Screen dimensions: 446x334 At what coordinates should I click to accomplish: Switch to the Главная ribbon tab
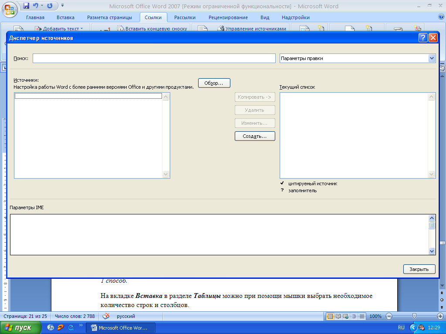35,17
